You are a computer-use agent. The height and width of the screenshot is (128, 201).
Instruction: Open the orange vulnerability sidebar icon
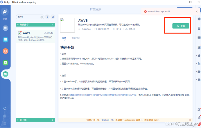[6, 51]
